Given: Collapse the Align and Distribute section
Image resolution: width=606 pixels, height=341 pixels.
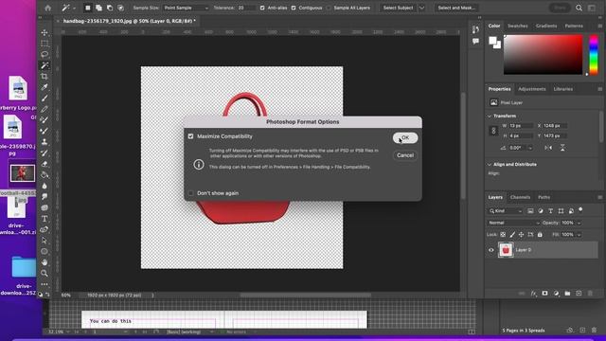Looking at the screenshot, I should [490, 164].
